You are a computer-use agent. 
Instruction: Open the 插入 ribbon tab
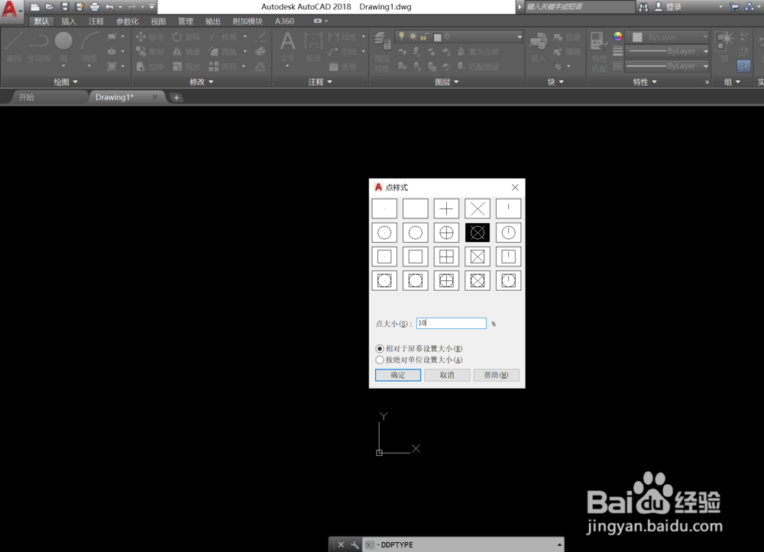[69, 21]
